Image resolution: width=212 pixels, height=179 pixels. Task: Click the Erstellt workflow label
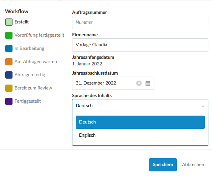[22, 22]
